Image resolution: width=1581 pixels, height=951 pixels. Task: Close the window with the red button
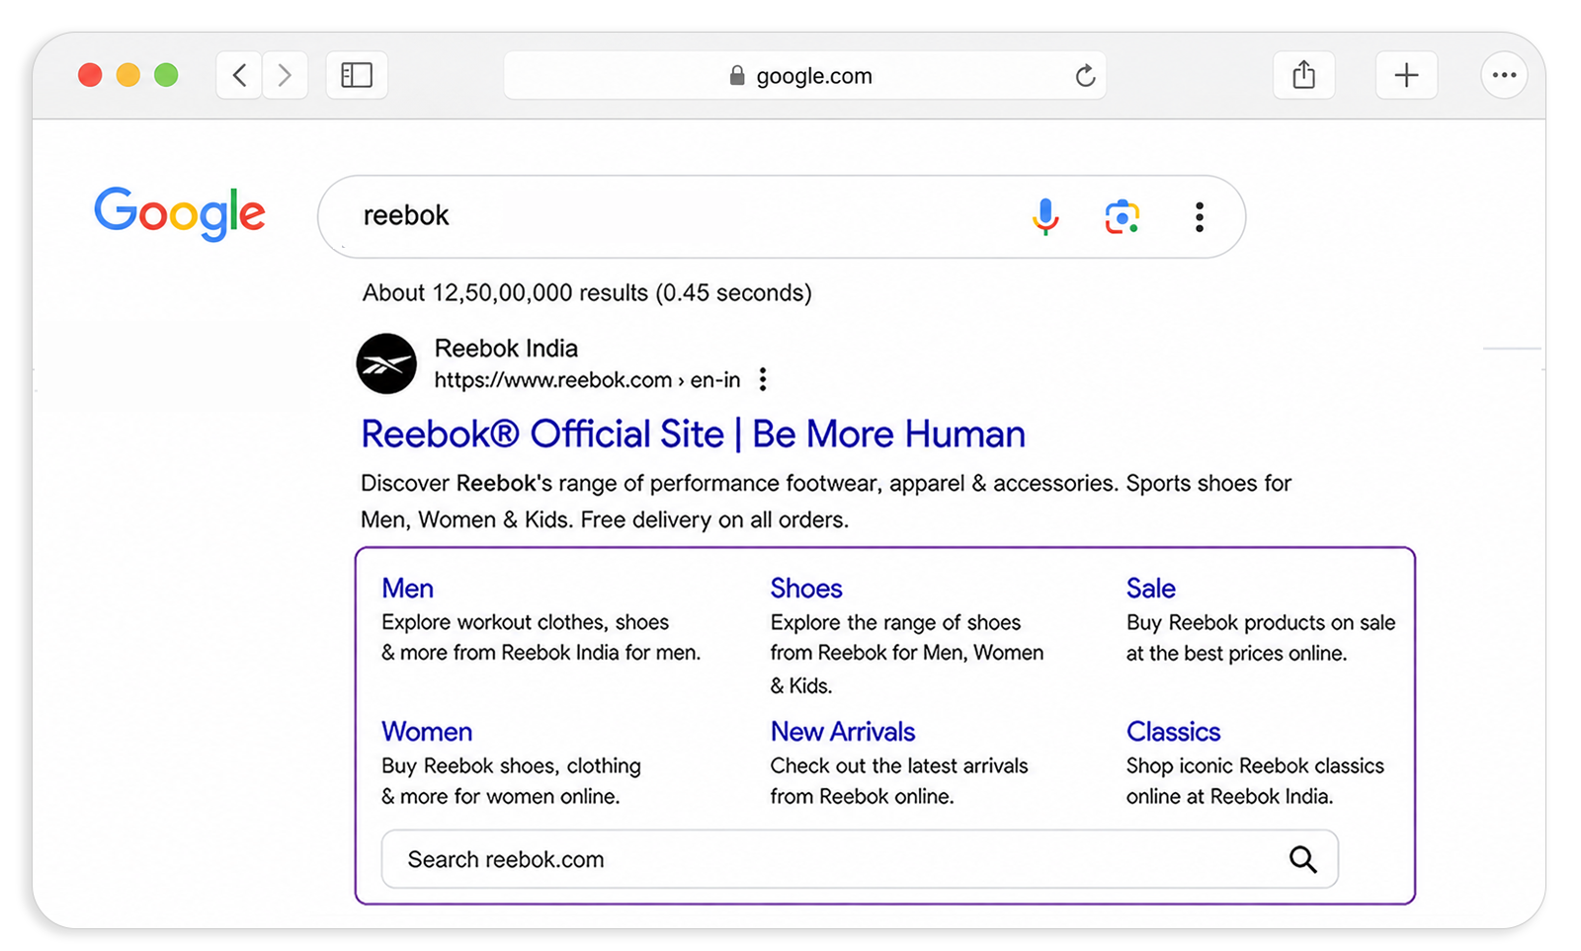click(x=90, y=75)
